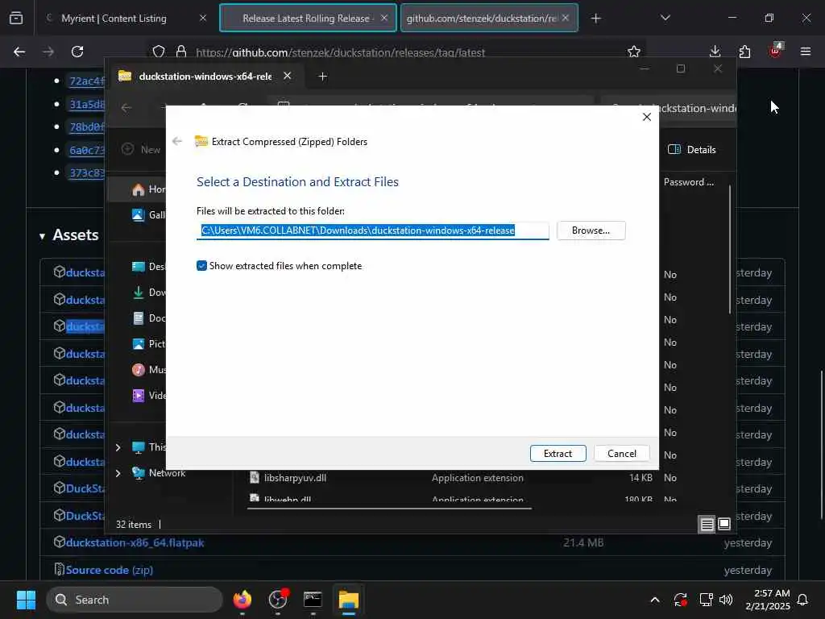Switch Explorer to large thumbnails view icon

tap(724, 524)
